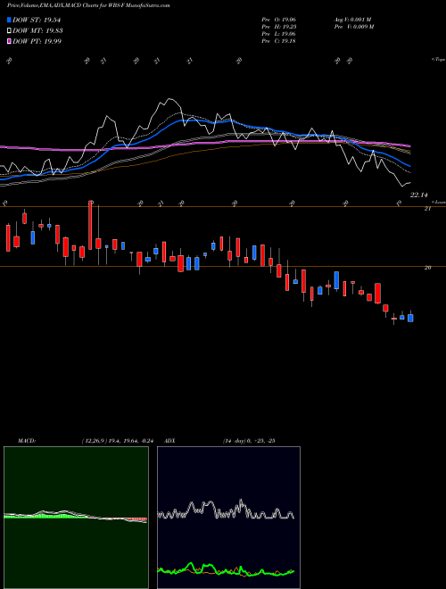
Task: Click the 'Avg V: 0.001 M' value
Action: click(352, 20)
